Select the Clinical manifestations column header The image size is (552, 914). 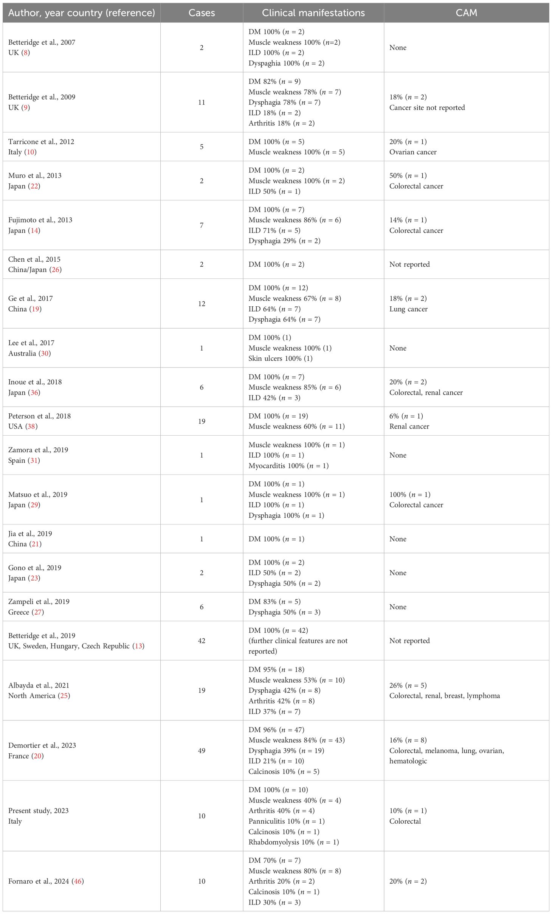[x=313, y=13]
